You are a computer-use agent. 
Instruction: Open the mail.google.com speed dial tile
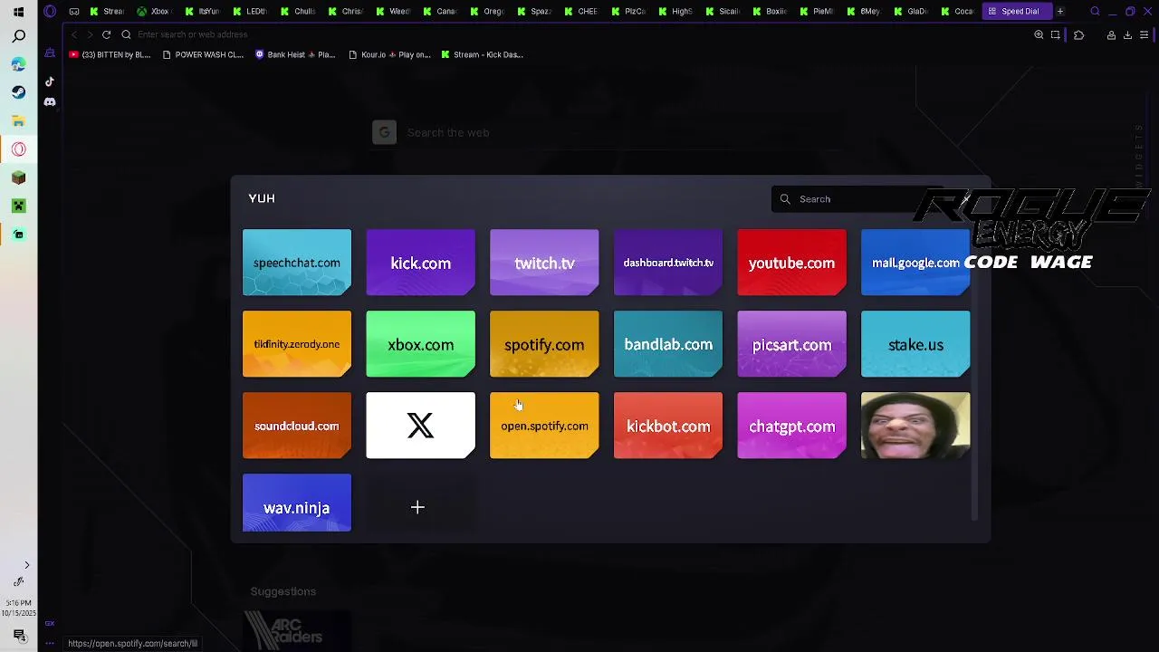click(x=915, y=263)
